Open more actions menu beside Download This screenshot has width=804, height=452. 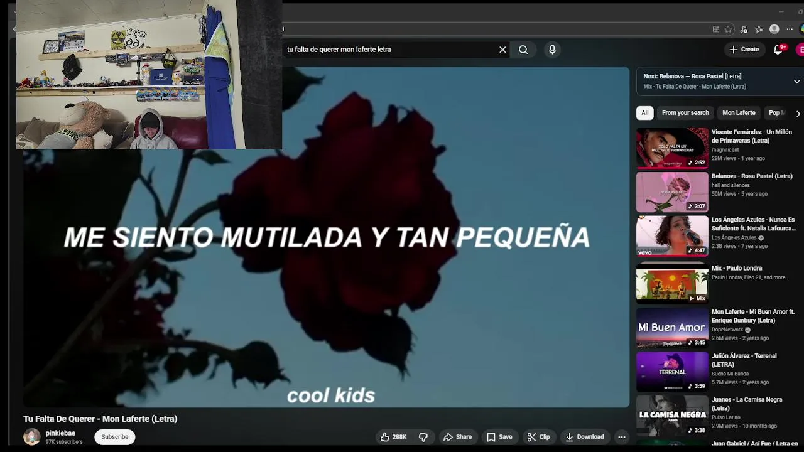621,437
